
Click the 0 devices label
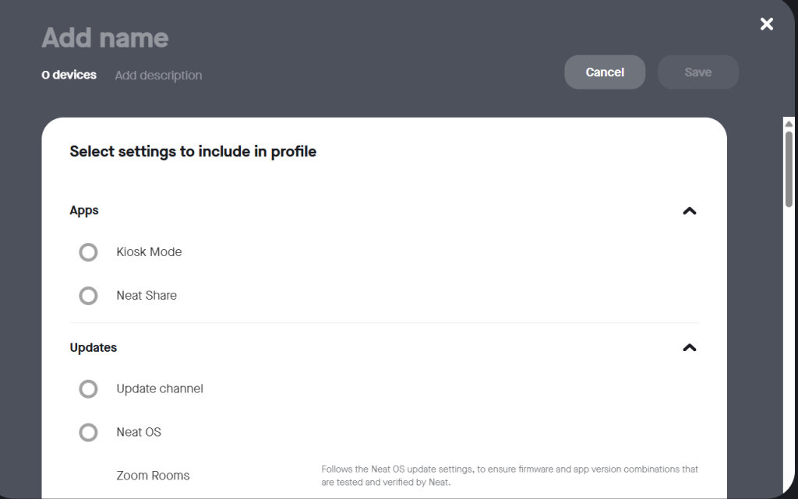coord(69,75)
